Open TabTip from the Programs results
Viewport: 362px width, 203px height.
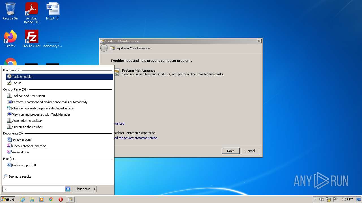click(x=59, y=83)
